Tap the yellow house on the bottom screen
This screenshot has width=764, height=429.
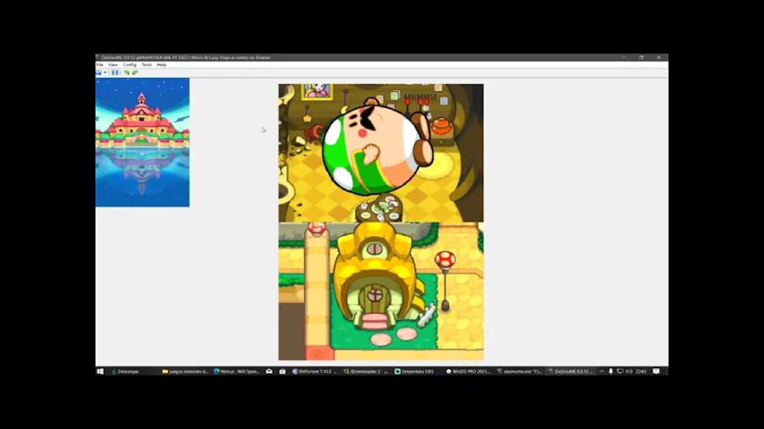click(376, 277)
